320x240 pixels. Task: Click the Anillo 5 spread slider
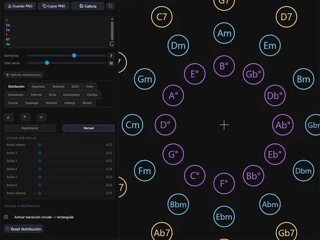coord(67,177)
